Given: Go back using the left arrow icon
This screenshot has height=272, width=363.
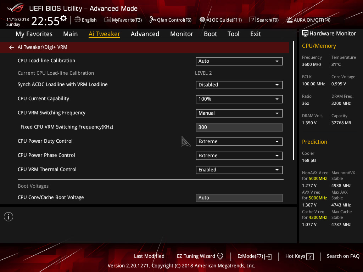Looking at the screenshot, I should coord(12,47).
